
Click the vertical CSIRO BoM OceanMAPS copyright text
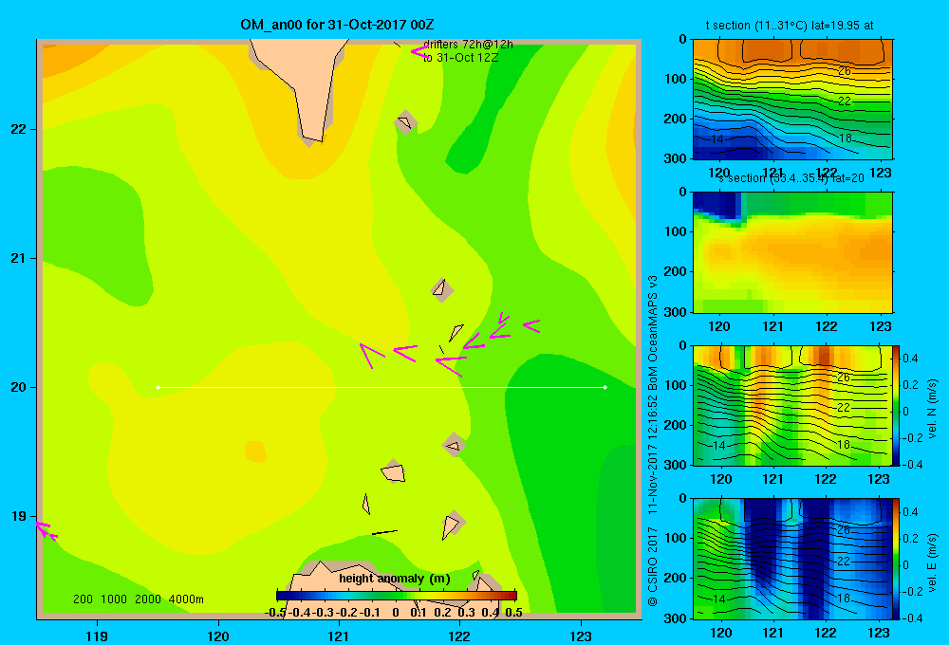[x=653, y=441]
